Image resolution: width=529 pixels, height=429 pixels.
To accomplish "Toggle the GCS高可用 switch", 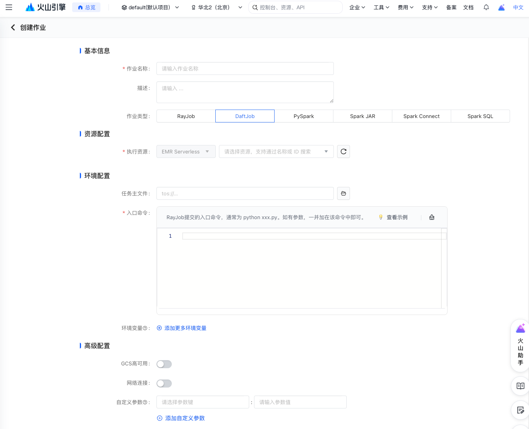I will [x=164, y=364].
